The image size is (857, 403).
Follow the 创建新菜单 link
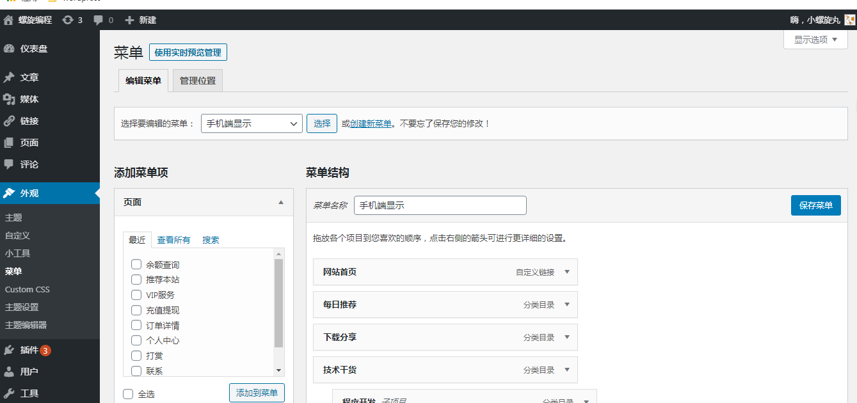[x=371, y=124]
